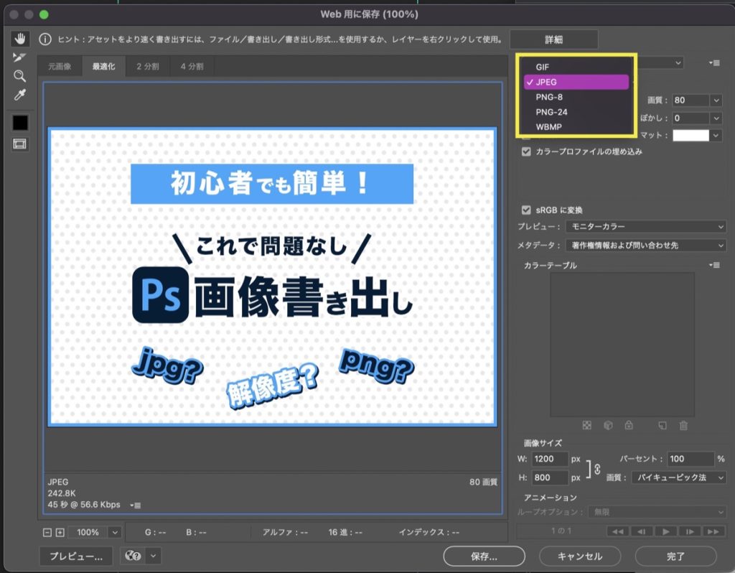This screenshot has width=735, height=573.
Task: Choose GIF from the format list
Action: click(576, 67)
